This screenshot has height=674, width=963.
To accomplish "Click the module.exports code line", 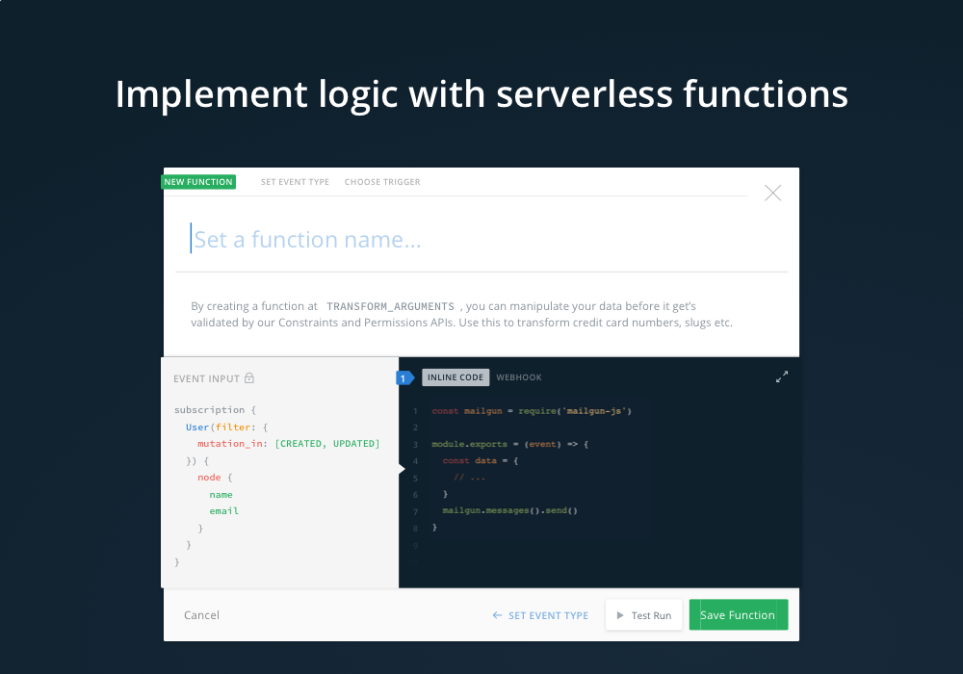I will pos(509,444).
